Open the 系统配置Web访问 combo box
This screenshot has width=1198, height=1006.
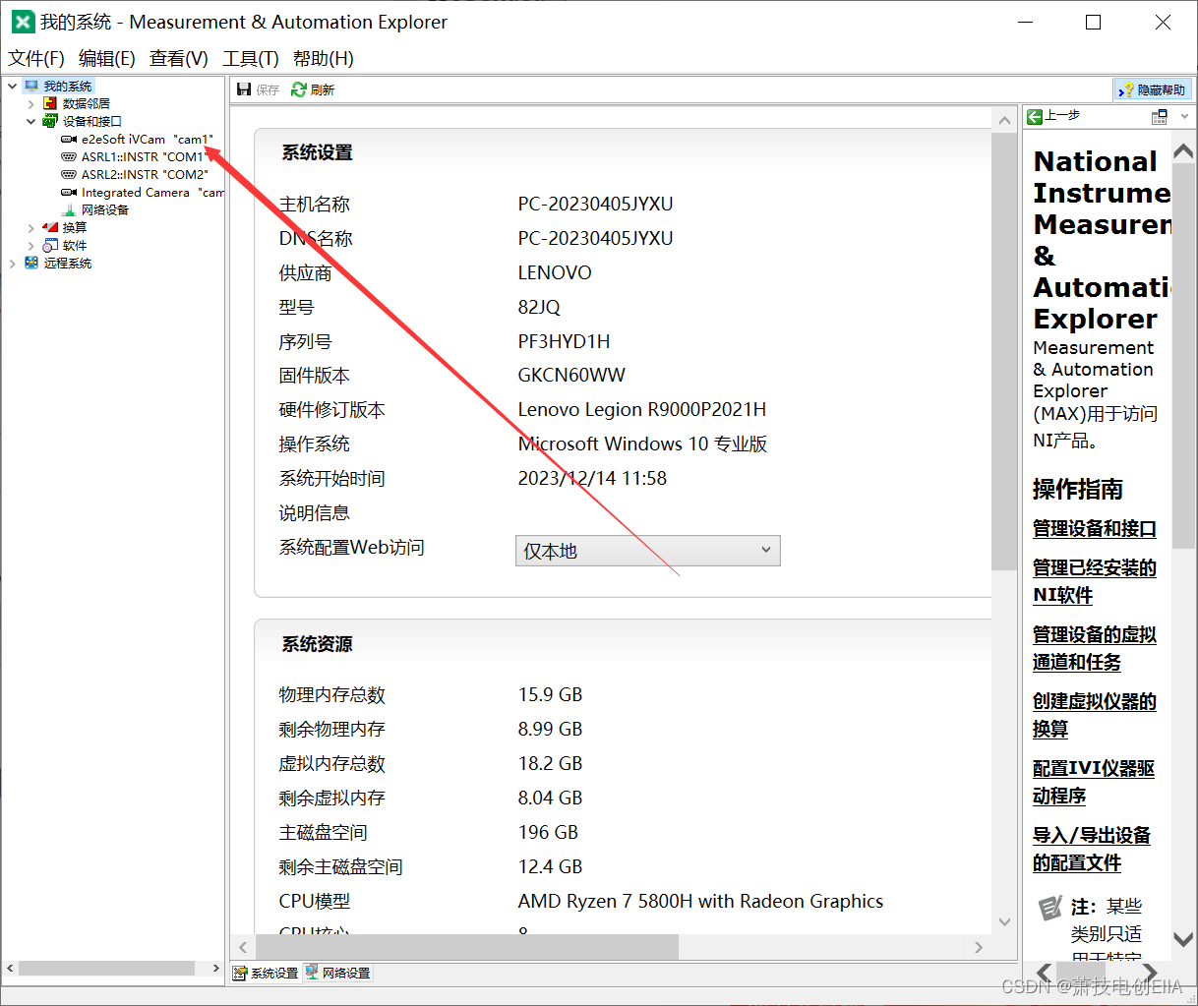[x=648, y=551]
